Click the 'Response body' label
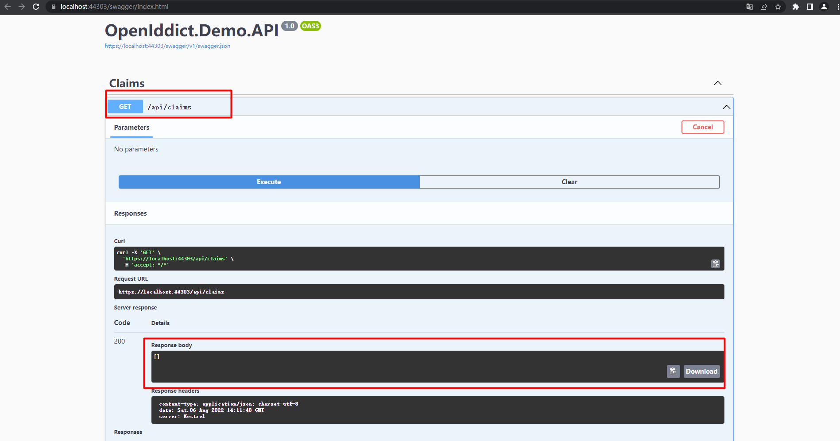Image resolution: width=840 pixels, height=441 pixels. click(172, 345)
